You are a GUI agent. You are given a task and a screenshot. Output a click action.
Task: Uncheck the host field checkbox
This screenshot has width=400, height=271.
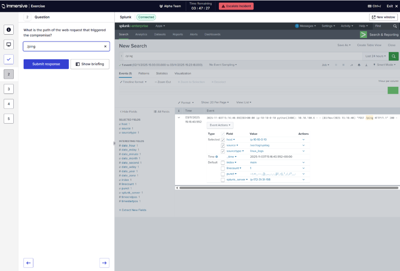(x=223, y=139)
